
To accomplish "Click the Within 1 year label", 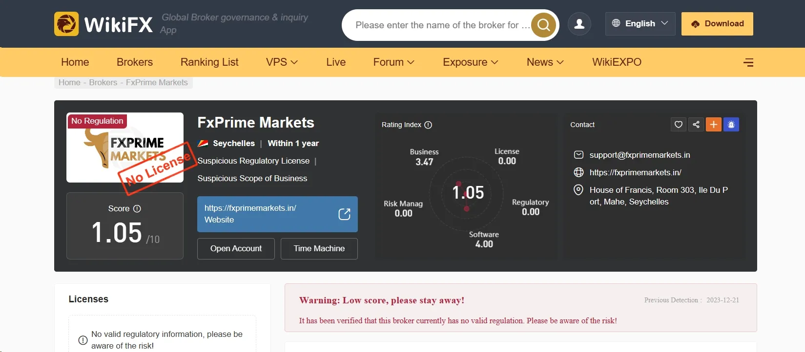I will (x=293, y=143).
